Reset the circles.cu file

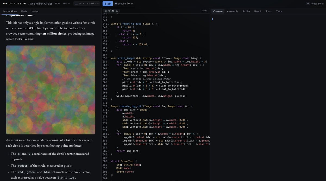(x=204, y=11)
